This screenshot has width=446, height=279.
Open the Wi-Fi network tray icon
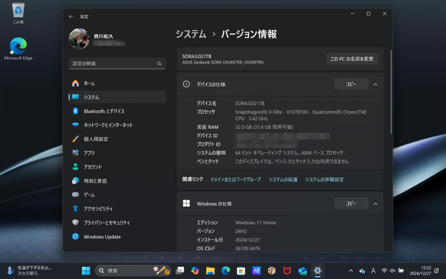pos(384,271)
